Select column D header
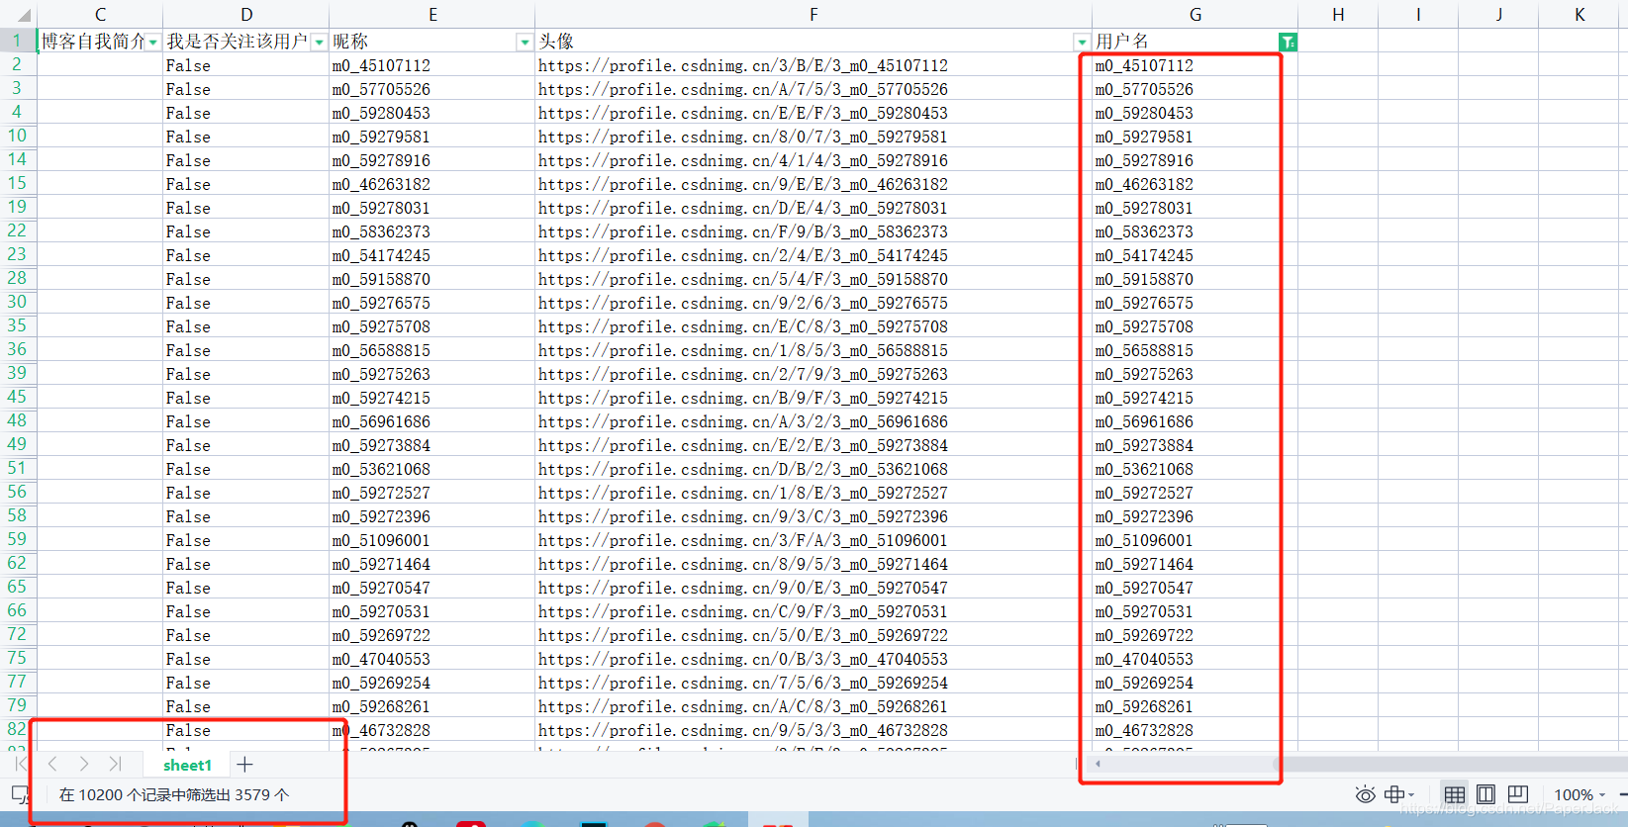1628x827 pixels. [246, 15]
